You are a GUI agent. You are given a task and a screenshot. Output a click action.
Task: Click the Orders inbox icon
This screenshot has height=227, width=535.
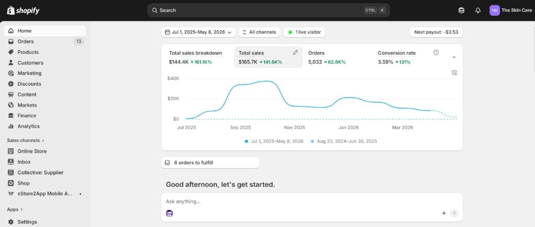tap(11, 41)
